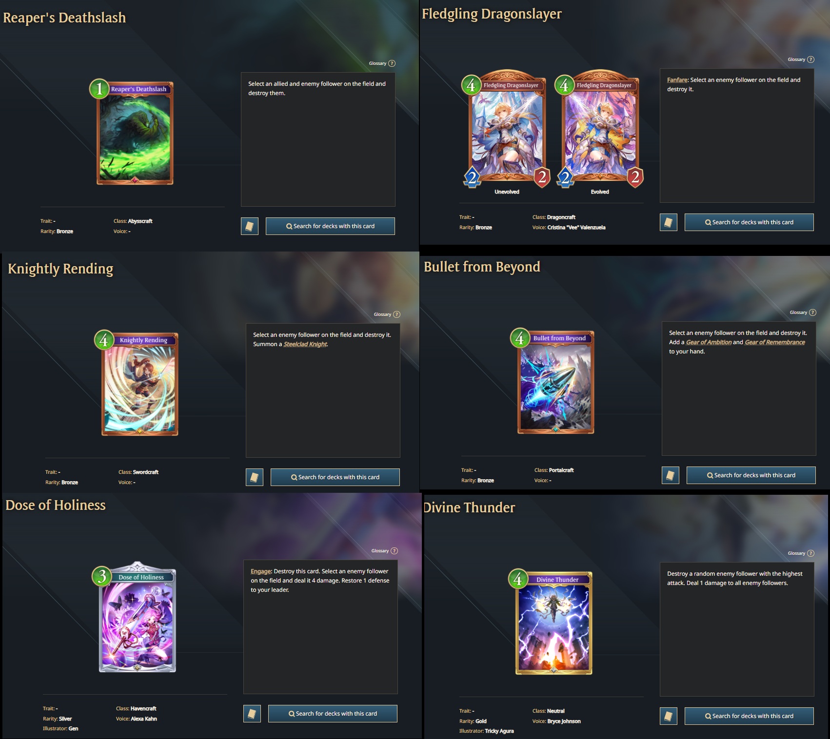Click the Engage keyword in Dose of Holiness
The width and height of the screenshot is (830, 739).
261,571
